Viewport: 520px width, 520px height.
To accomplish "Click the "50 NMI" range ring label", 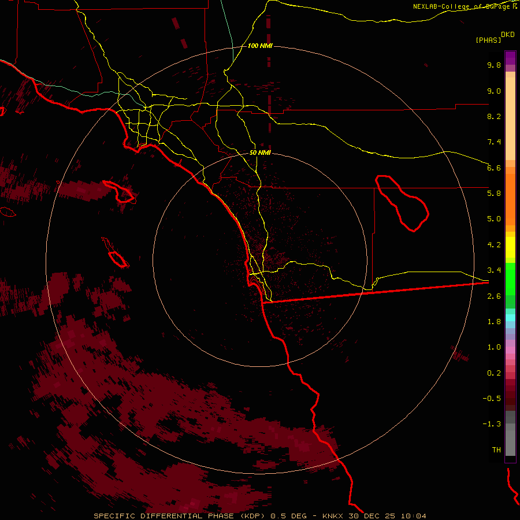I will pyautogui.click(x=260, y=153).
